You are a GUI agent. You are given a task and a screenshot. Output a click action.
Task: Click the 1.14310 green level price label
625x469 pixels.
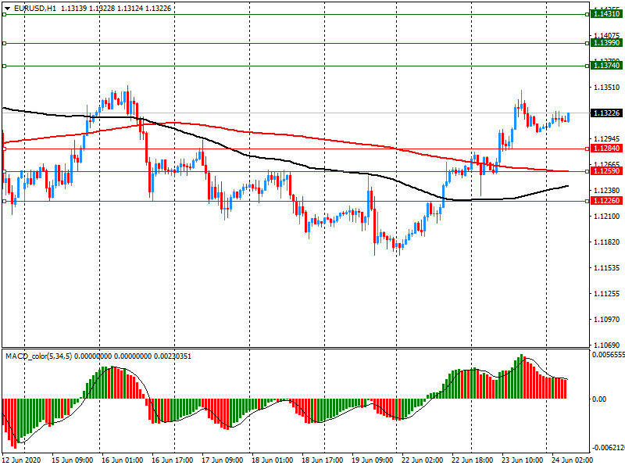(x=606, y=14)
